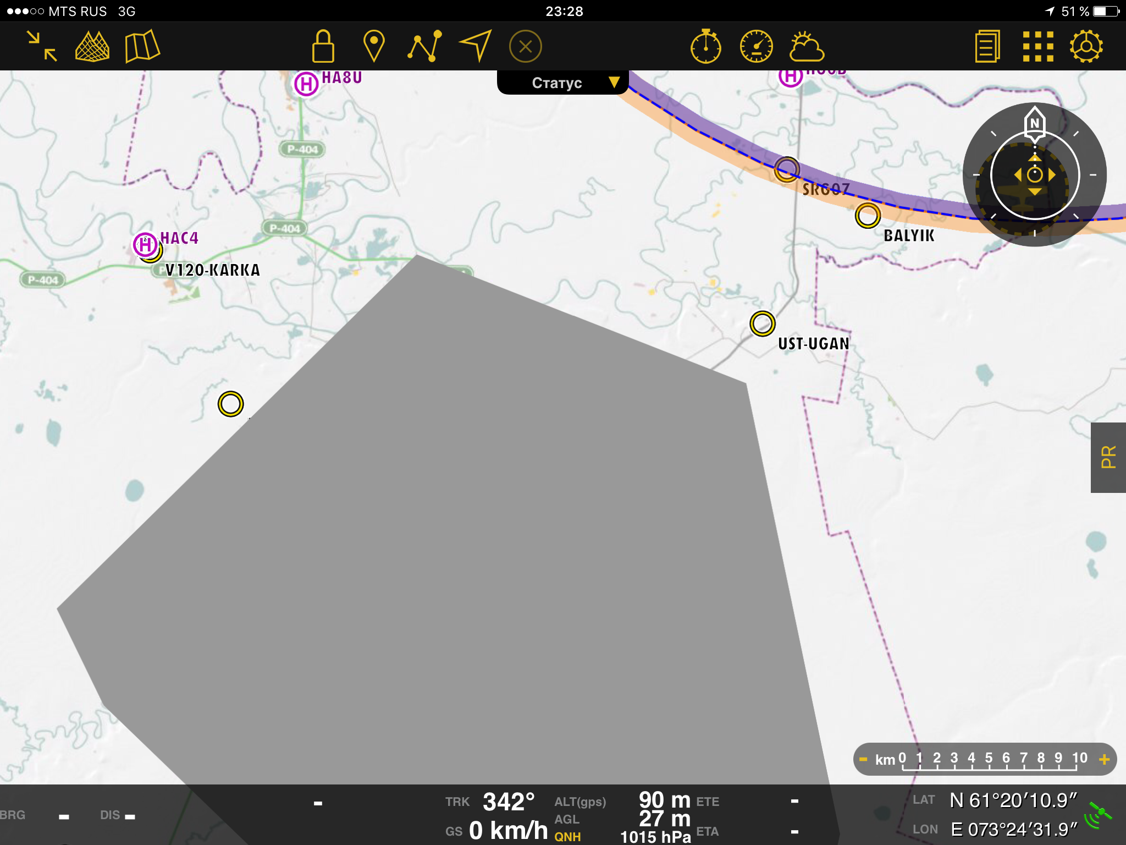Screen dimensions: 1126x845
Task: Open the documents list icon
Action: (987, 46)
